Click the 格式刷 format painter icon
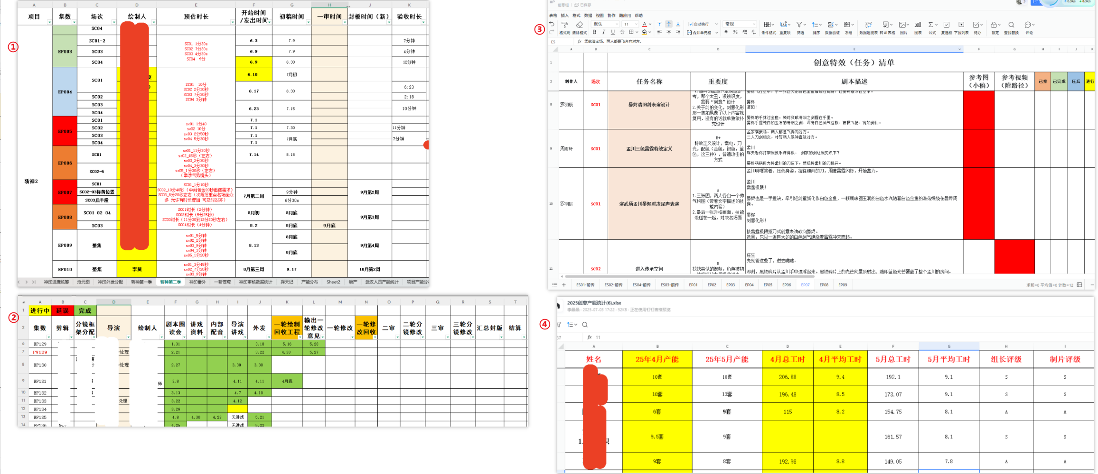The image size is (1098, 474). pyautogui.click(x=564, y=25)
